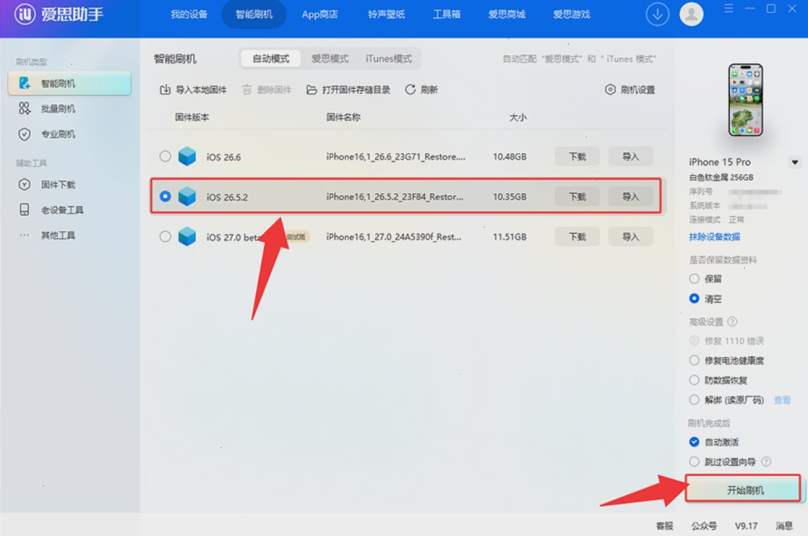Click the 10.35GB size value
Viewport: 808px width, 536px height.
coord(510,196)
